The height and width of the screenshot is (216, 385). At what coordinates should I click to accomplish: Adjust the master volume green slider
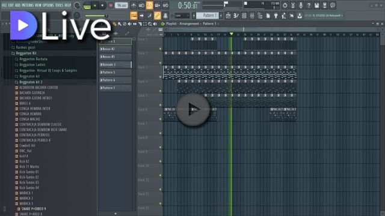96,16
